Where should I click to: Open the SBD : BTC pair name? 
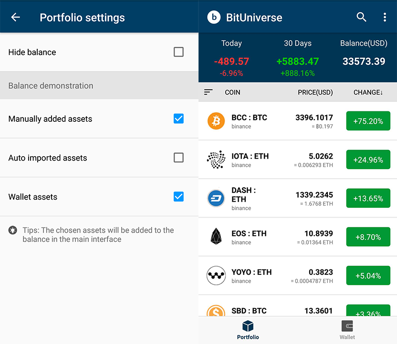coord(249,311)
